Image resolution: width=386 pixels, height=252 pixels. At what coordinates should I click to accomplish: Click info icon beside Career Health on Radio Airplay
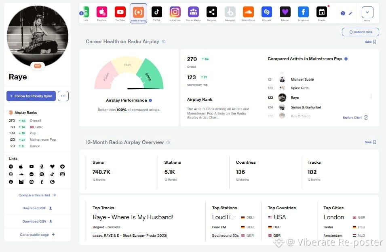point(164,42)
